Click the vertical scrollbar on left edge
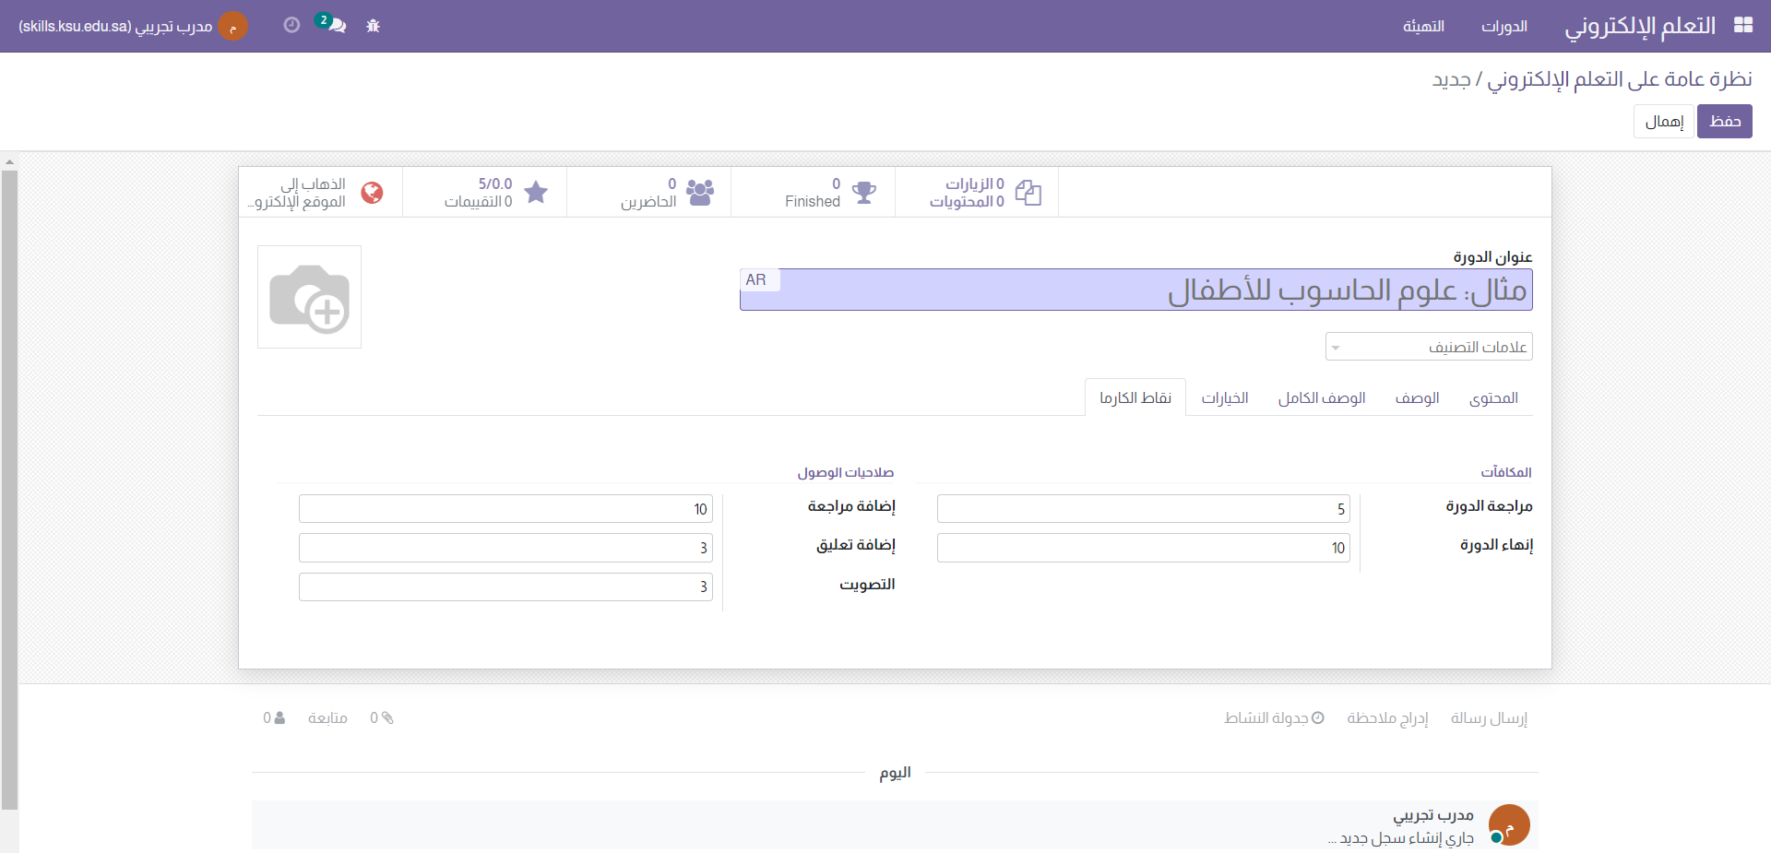This screenshot has width=1771, height=853. 9,489
